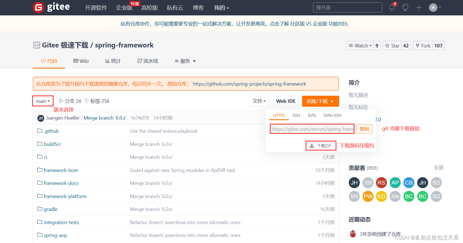The width and height of the screenshot is (463, 243).
Task: Click the lightbulb icon in header
Action: coord(405,7)
